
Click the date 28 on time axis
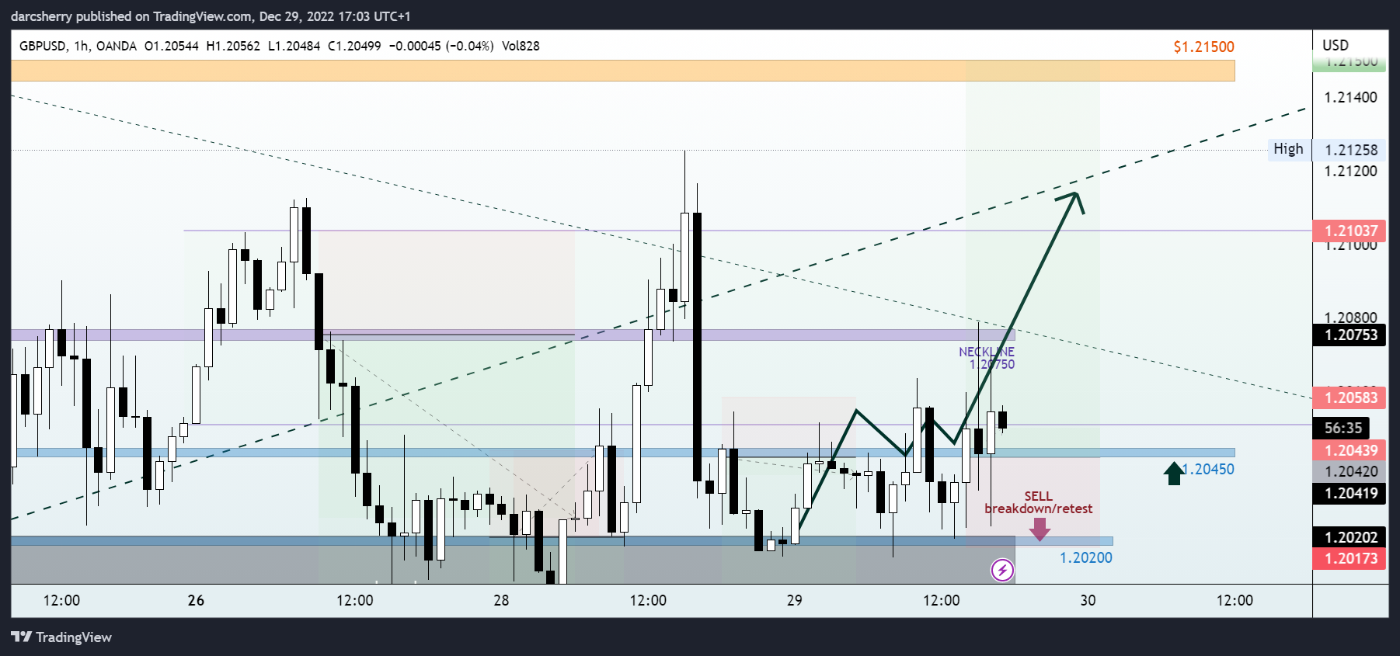click(501, 600)
